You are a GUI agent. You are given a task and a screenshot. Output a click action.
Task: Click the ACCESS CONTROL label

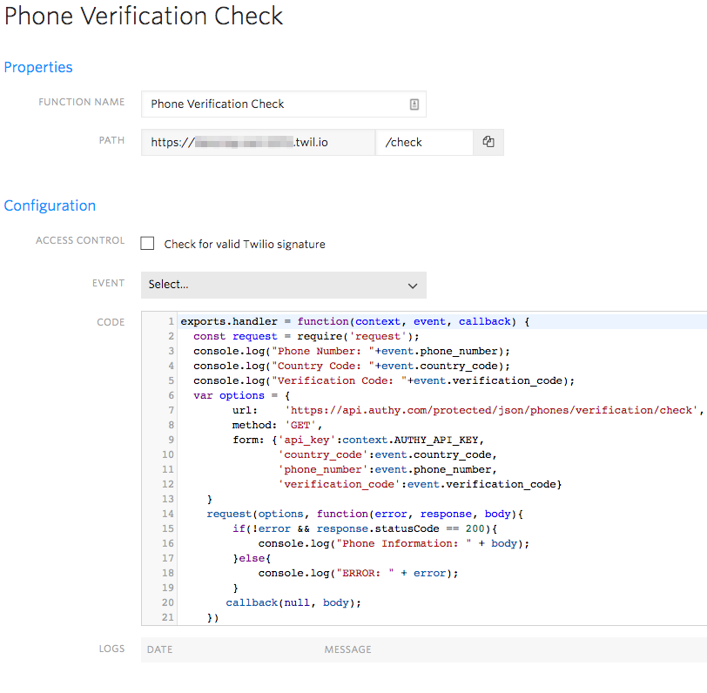[x=80, y=240]
